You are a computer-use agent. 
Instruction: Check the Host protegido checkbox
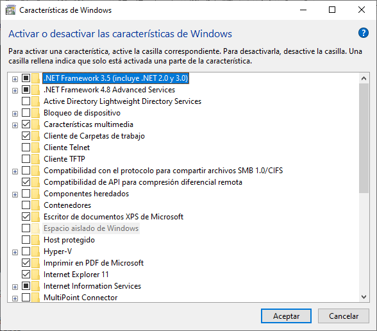click(x=26, y=240)
